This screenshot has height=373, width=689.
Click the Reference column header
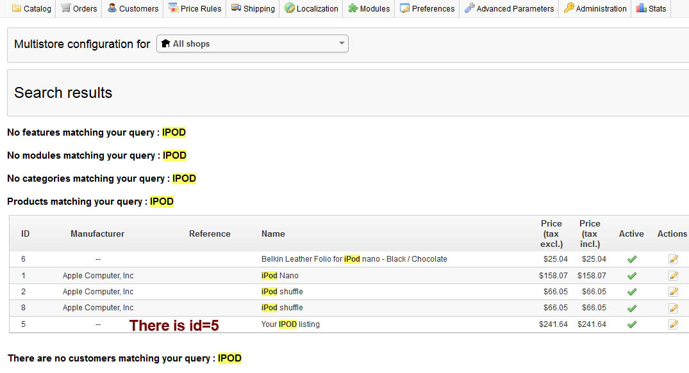click(x=210, y=234)
